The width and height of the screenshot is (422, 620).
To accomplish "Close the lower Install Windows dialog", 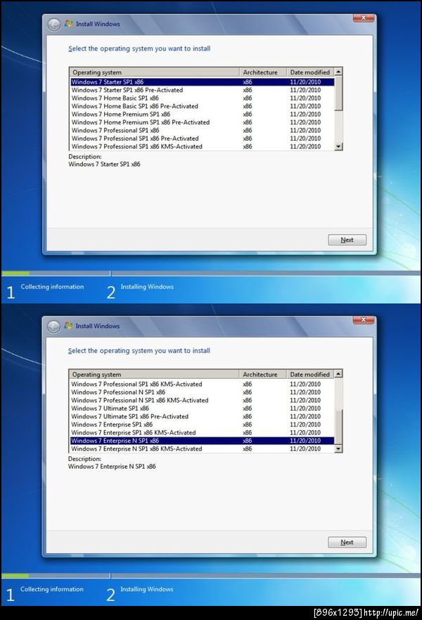I will coord(364,319).
